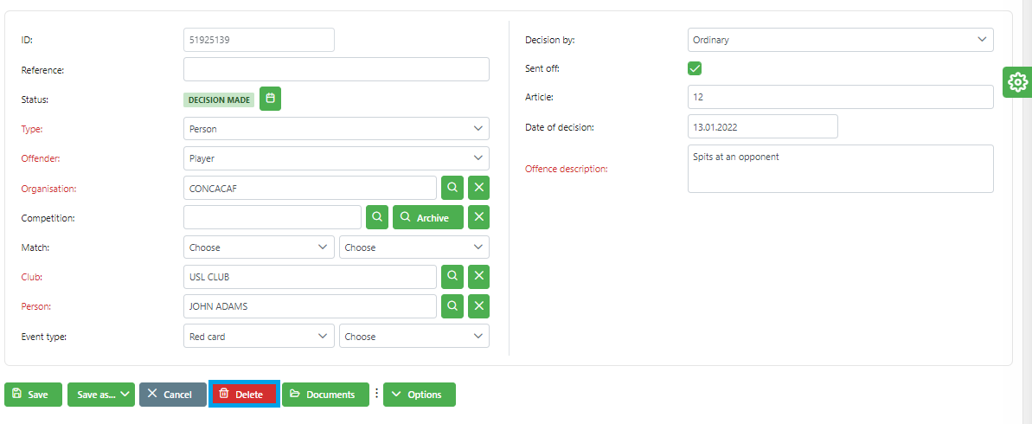This screenshot has width=1032, height=424.
Task: Expand the Save as... menu
Action: pos(100,395)
